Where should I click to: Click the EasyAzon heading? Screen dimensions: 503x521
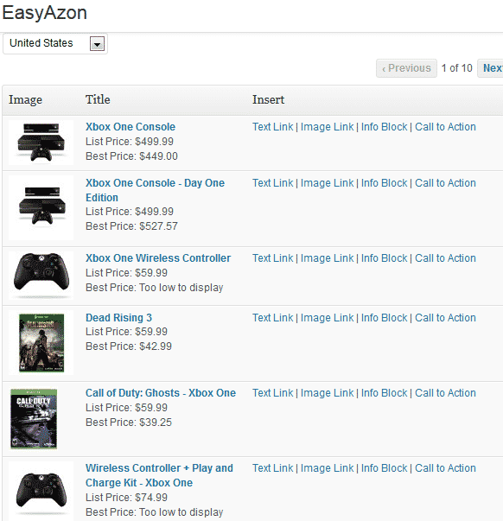[x=45, y=13]
